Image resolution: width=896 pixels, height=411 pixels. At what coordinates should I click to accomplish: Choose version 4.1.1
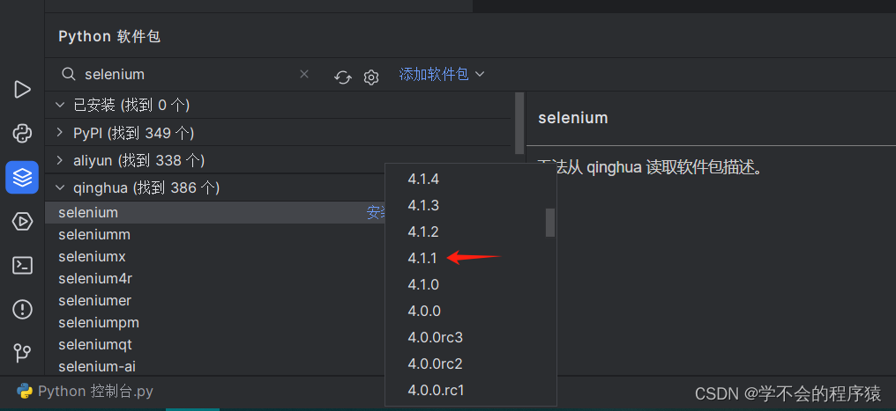tap(422, 258)
